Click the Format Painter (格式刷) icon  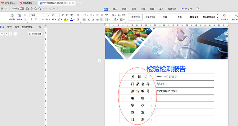(x=12, y=17)
